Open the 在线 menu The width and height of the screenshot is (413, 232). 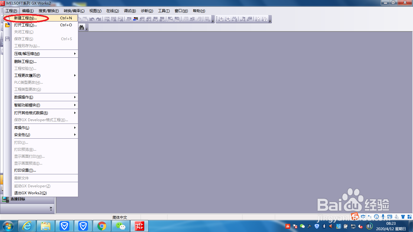click(112, 11)
